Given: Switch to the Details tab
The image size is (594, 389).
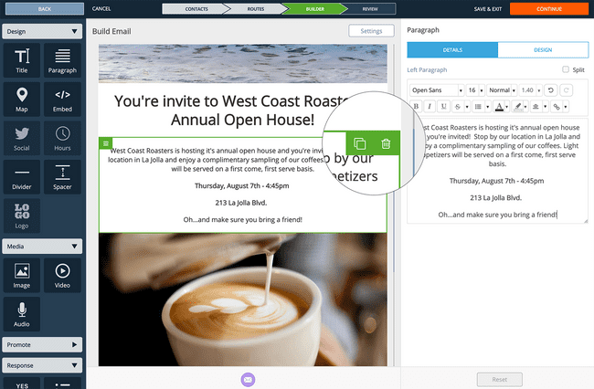Looking at the screenshot, I should coord(452,50).
